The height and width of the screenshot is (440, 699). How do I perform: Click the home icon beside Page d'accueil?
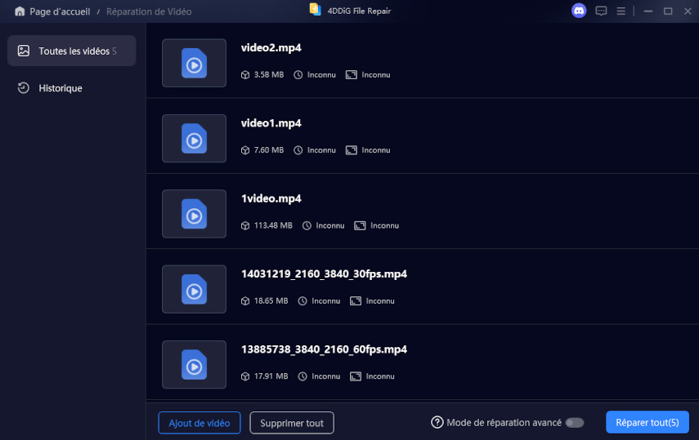tap(20, 11)
